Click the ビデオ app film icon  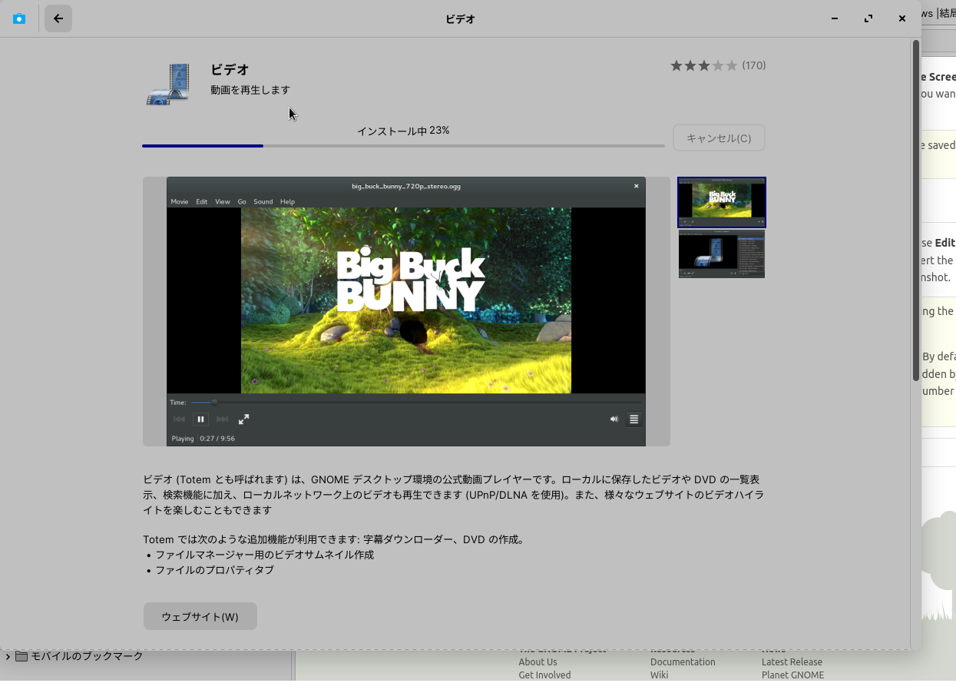click(168, 84)
